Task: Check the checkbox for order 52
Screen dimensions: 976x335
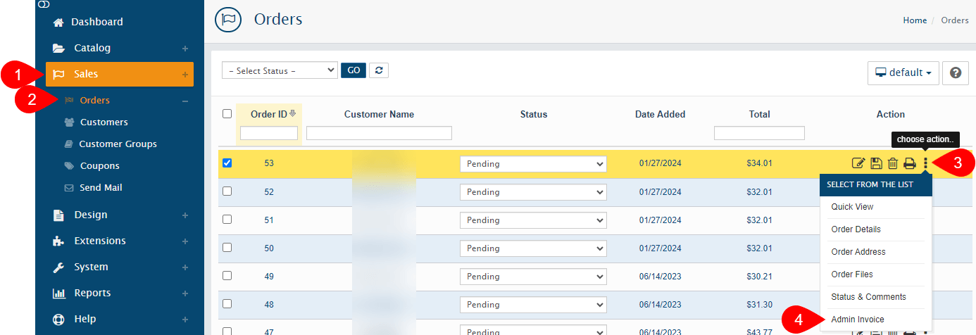Action: point(227,191)
